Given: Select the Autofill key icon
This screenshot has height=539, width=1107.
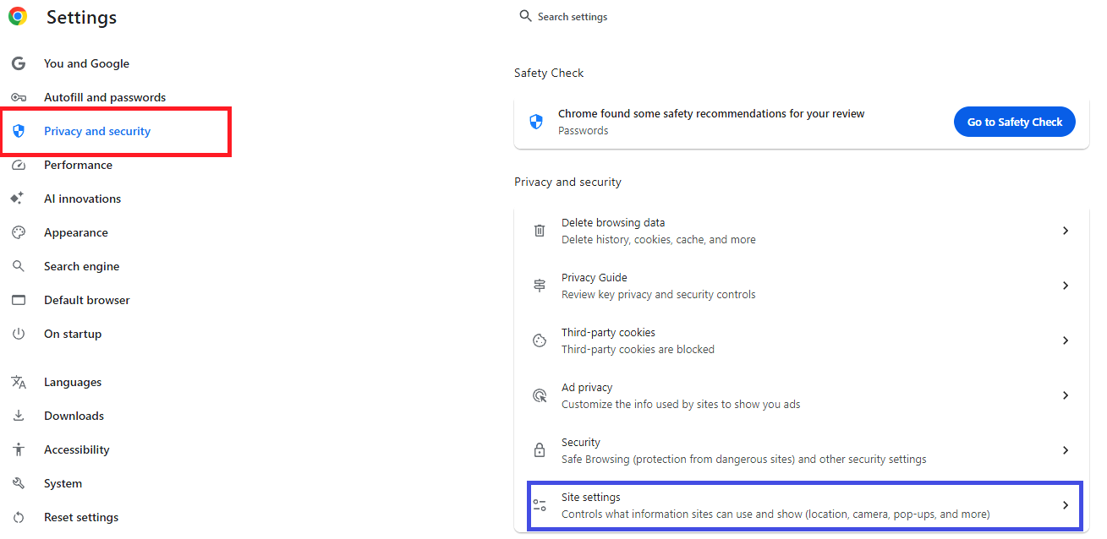Looking at the screenshot, I should pyautogui.click(x=18, y=97).
